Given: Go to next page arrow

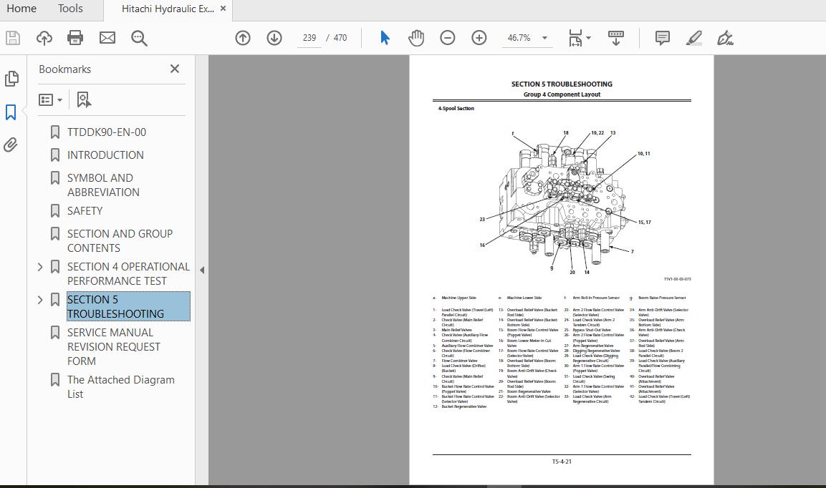Looking at the screenshot, I should 274,38.
